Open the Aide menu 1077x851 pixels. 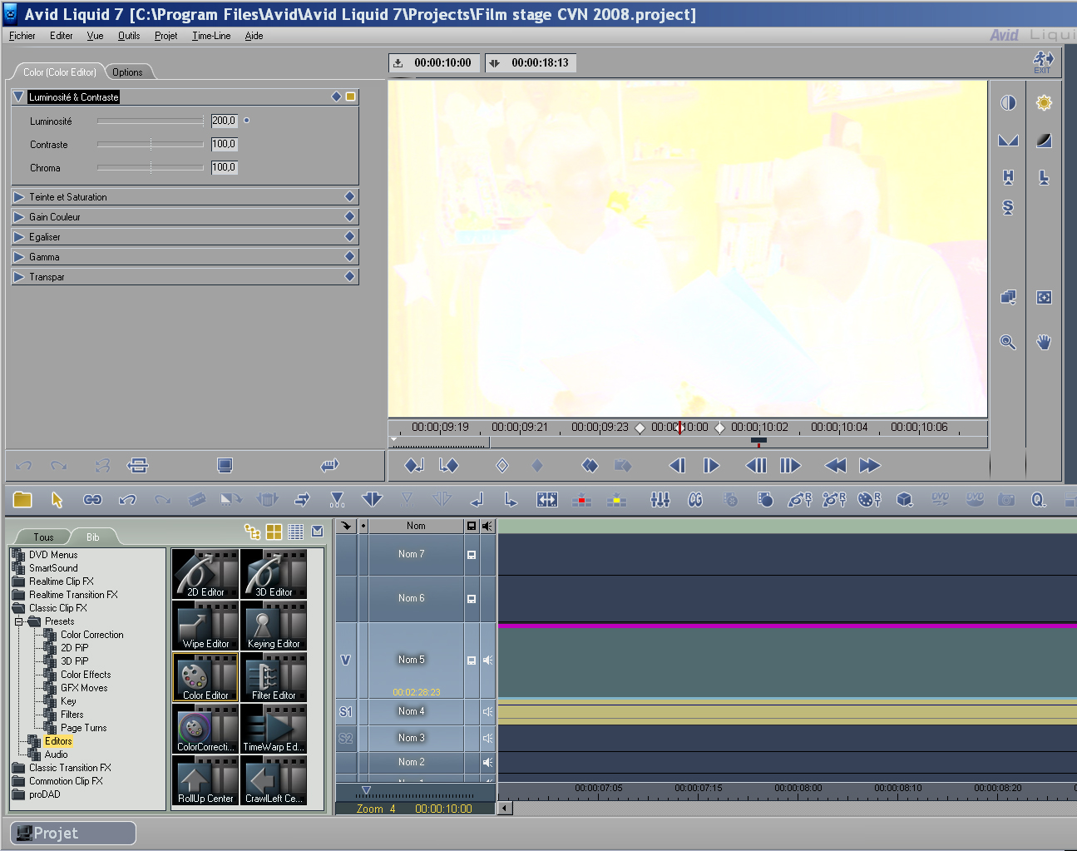point(254,36)
